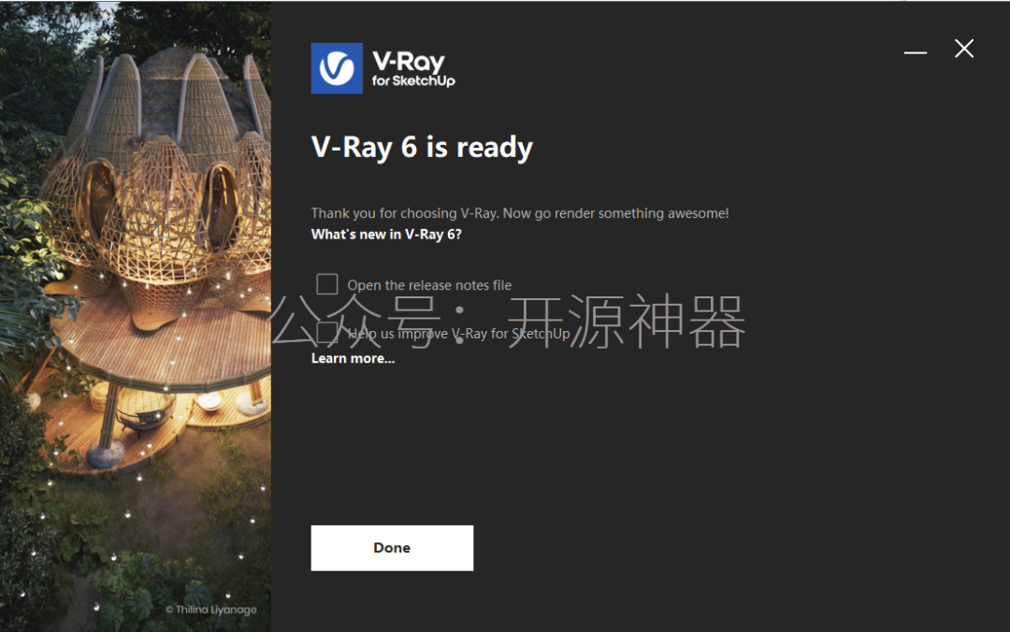Image resolution: width=1010 pixels, height=632 pixels.
Task: Select the 'Help us improve V-Ray for SketchUp' label
Action: [458, 334]
